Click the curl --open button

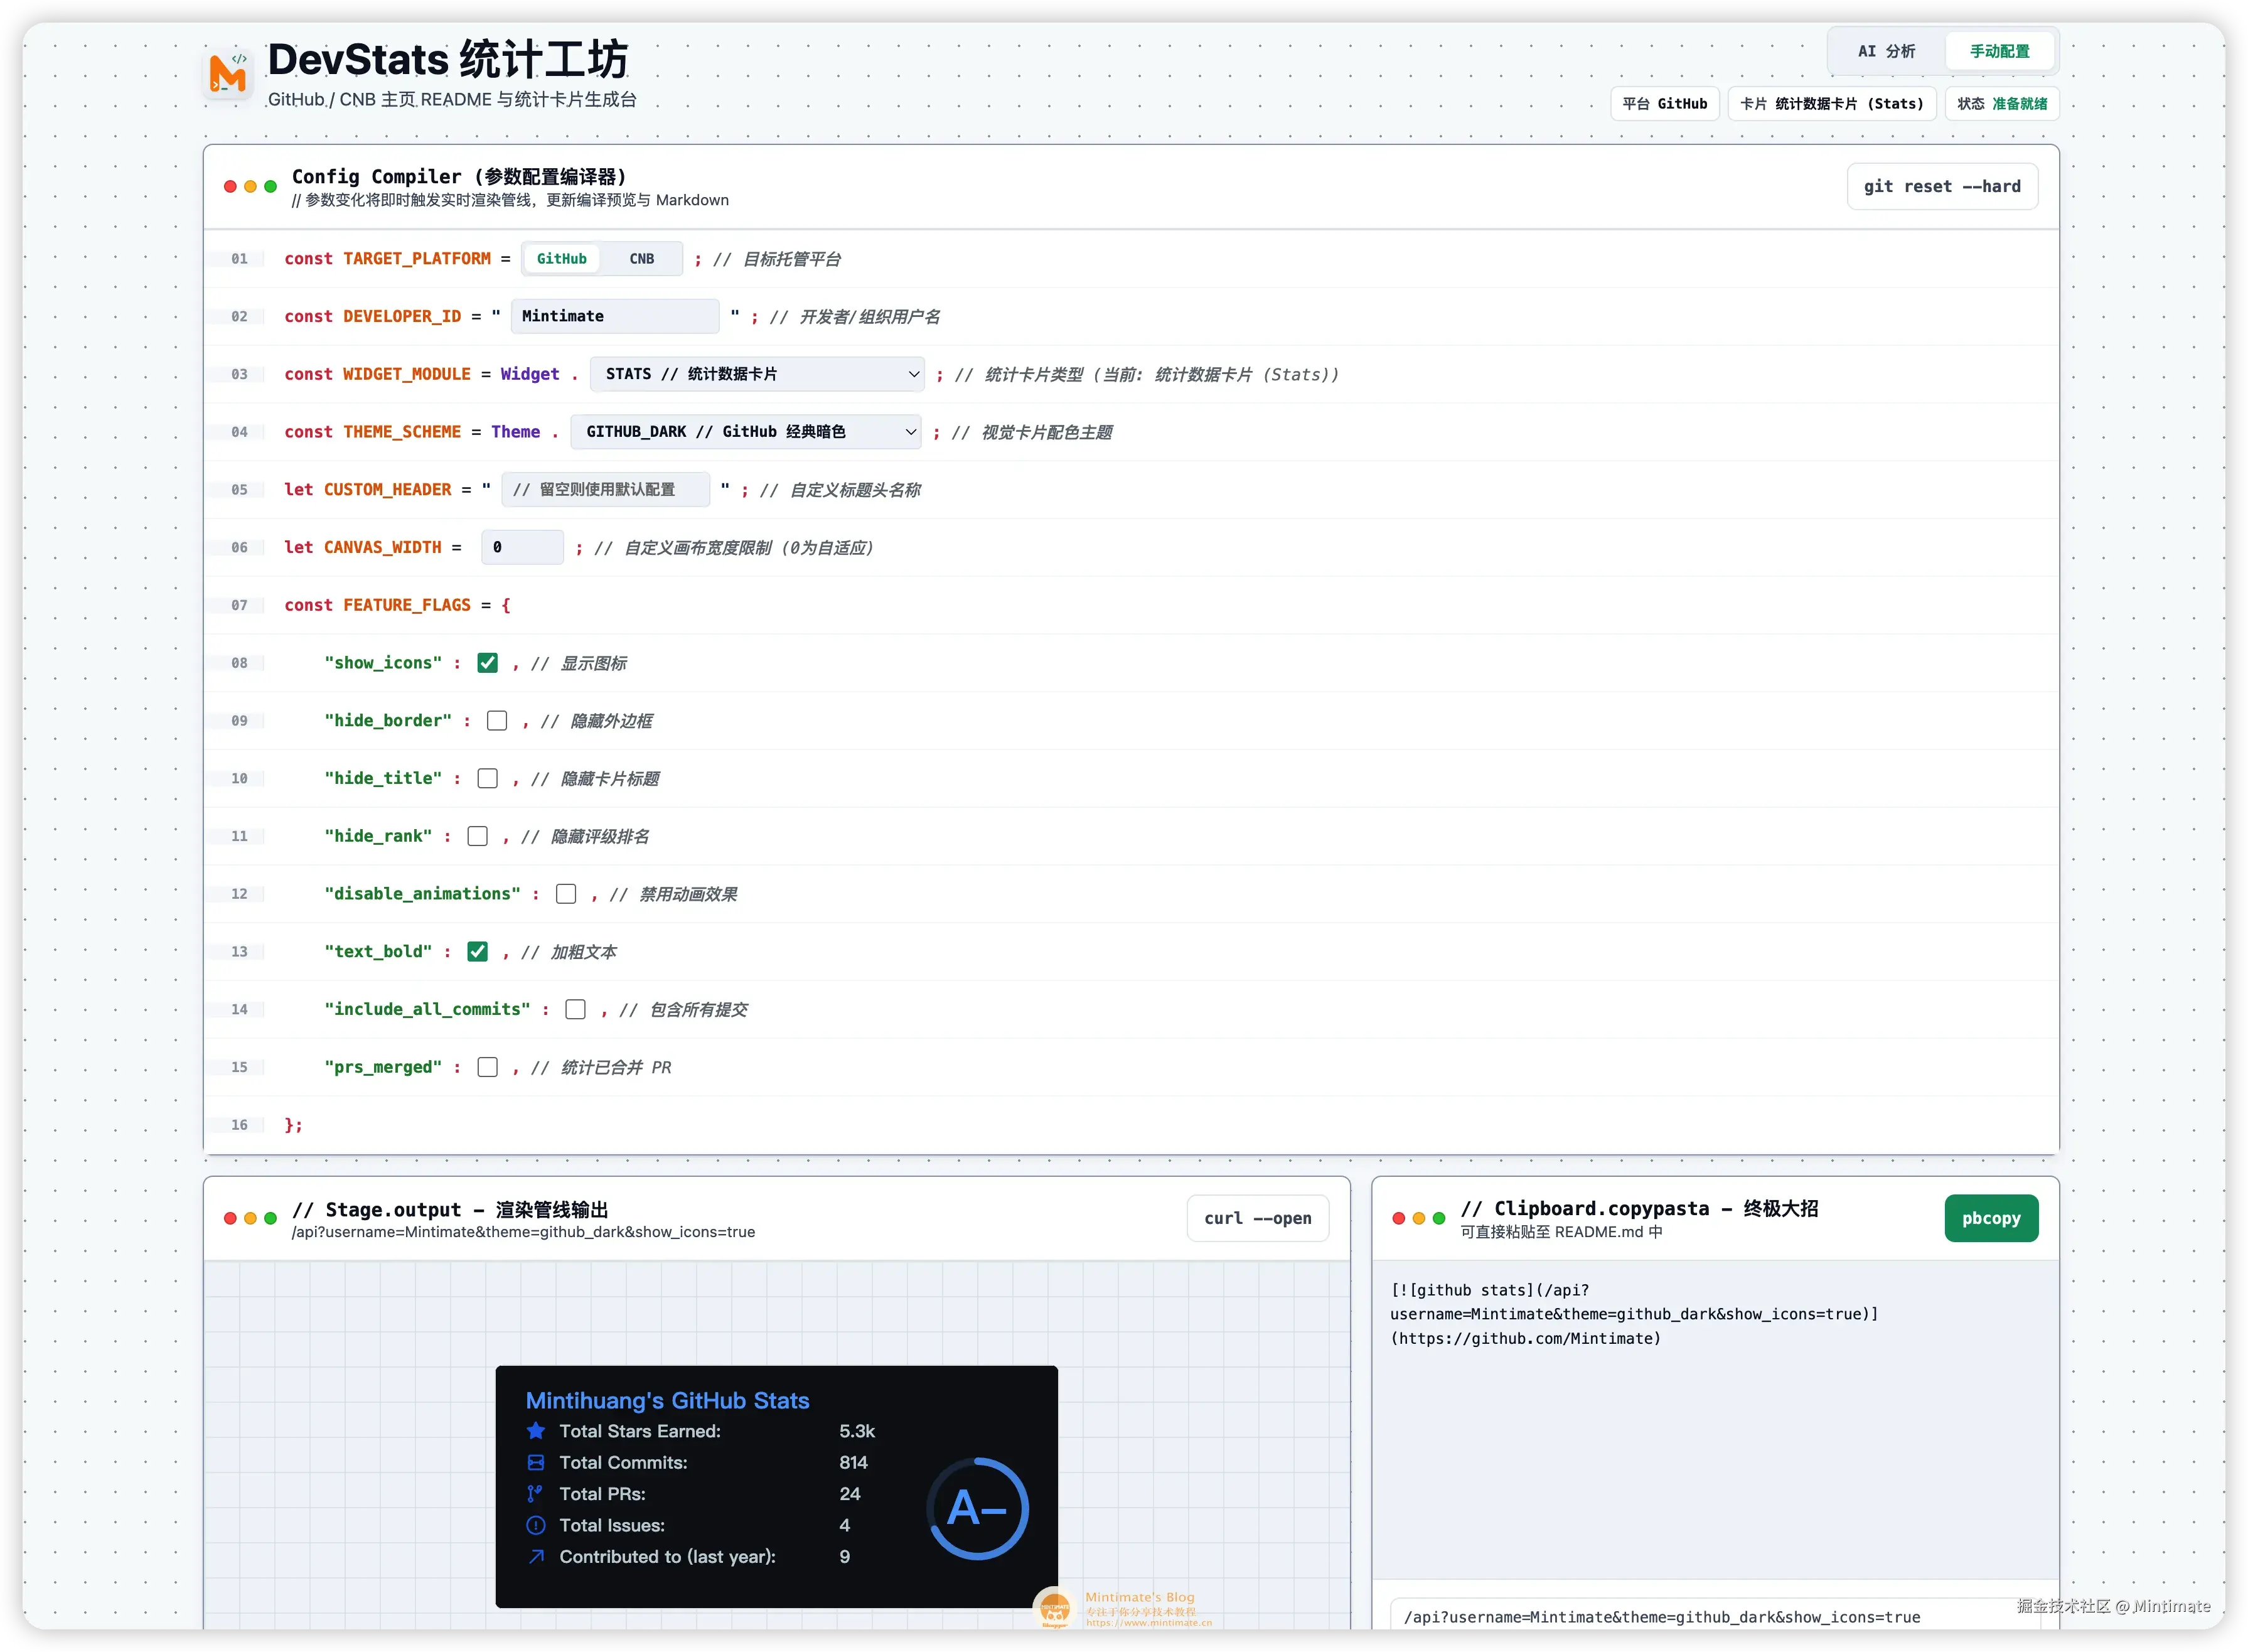pyautogui.click(x=1258, y=1218)
